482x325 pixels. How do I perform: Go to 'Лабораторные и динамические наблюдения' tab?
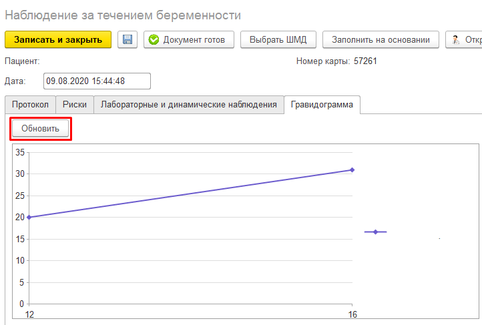coord(188,105)
